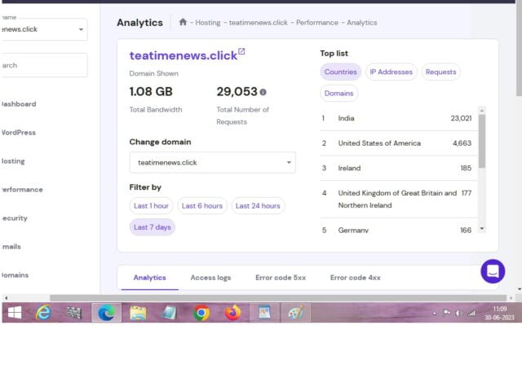Switch to Access logs tab
Screen dimensions: 522x391
[210, 278]
